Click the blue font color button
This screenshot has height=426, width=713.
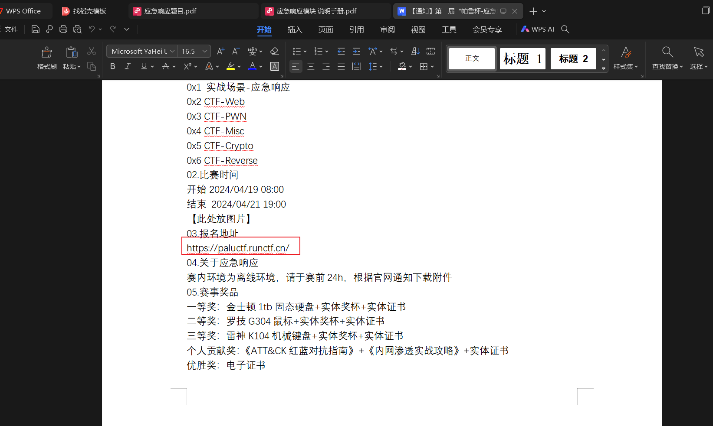tap(253, 66)
